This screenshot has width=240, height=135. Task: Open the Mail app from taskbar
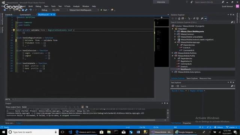[x=123, y=132]
